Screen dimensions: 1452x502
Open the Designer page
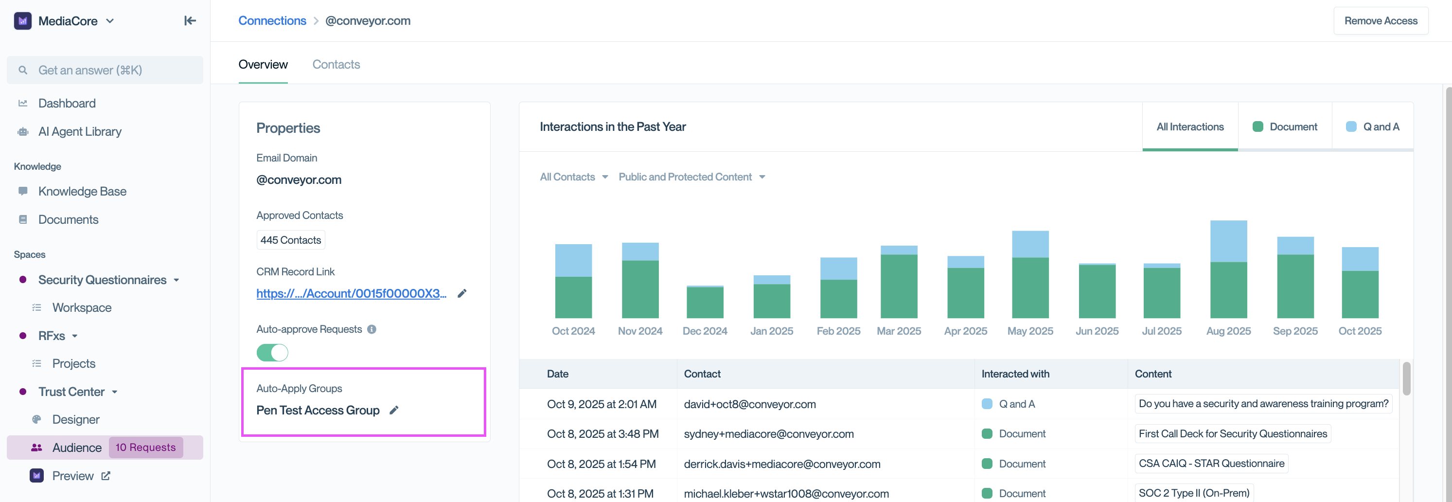[75, 419]
